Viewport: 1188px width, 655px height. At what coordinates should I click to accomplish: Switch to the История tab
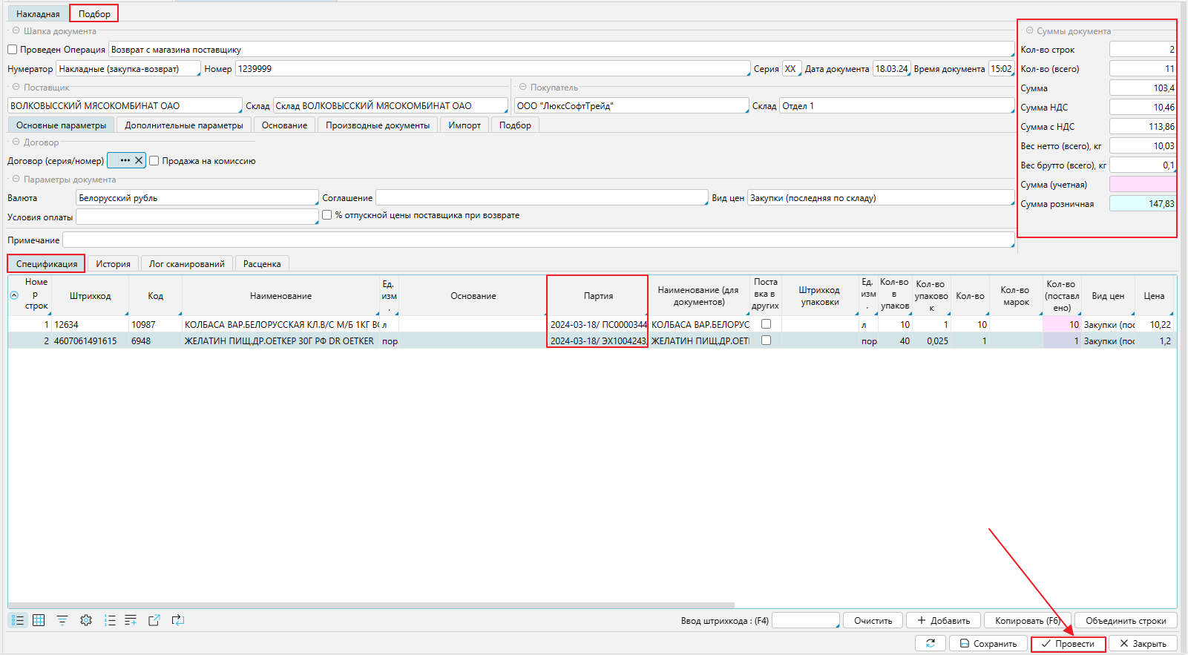tap(113, 263)
